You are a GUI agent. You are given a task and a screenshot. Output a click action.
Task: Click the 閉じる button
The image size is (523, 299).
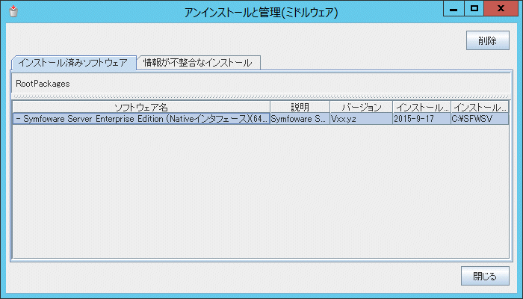click(485, 276)
